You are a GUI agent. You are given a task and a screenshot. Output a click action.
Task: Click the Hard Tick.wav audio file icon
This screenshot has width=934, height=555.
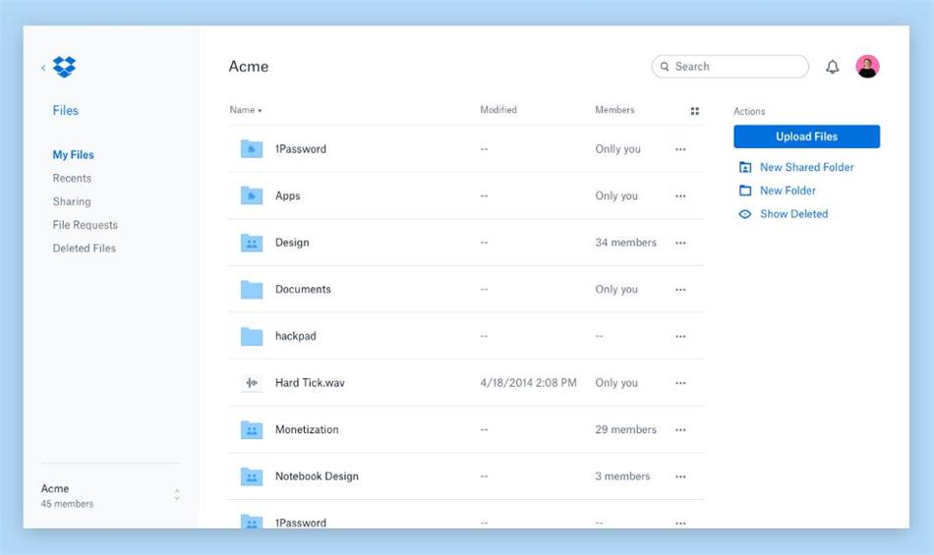click(252, 383)
